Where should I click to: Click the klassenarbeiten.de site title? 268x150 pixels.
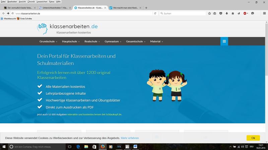pyautogui.click(x=74, y=26)
